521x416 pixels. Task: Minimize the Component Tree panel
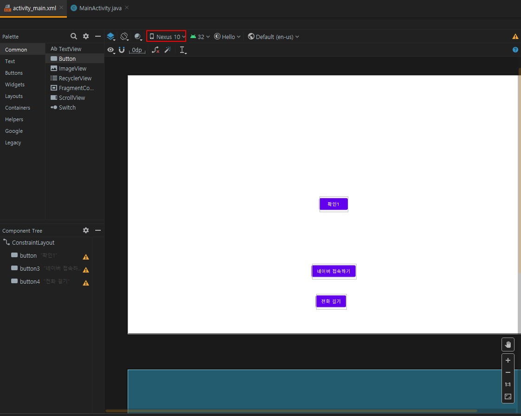coord(98,230)
